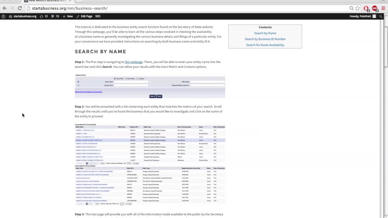
Task: Open the WordPress logo menu
Action: click(3, 16)
